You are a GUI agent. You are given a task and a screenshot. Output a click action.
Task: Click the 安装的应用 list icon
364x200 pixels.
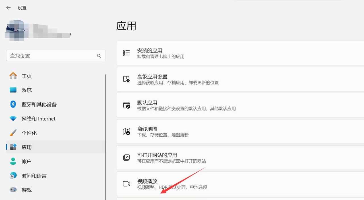pyautogui.click(x=126, y=53)
